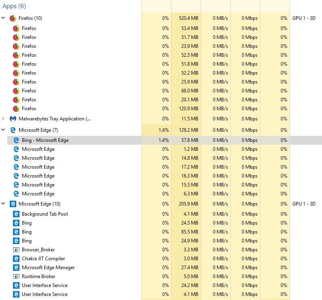Click Bing icon in 85.5 MB row
This screenshot has width=322, height=300.
[x=16, y=232]
